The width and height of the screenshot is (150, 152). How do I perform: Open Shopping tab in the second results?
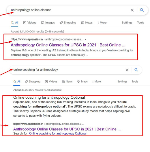coord(33,81)
